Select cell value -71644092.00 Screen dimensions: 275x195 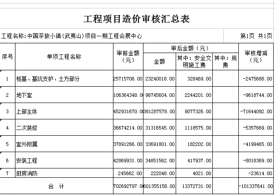point(256,111)
